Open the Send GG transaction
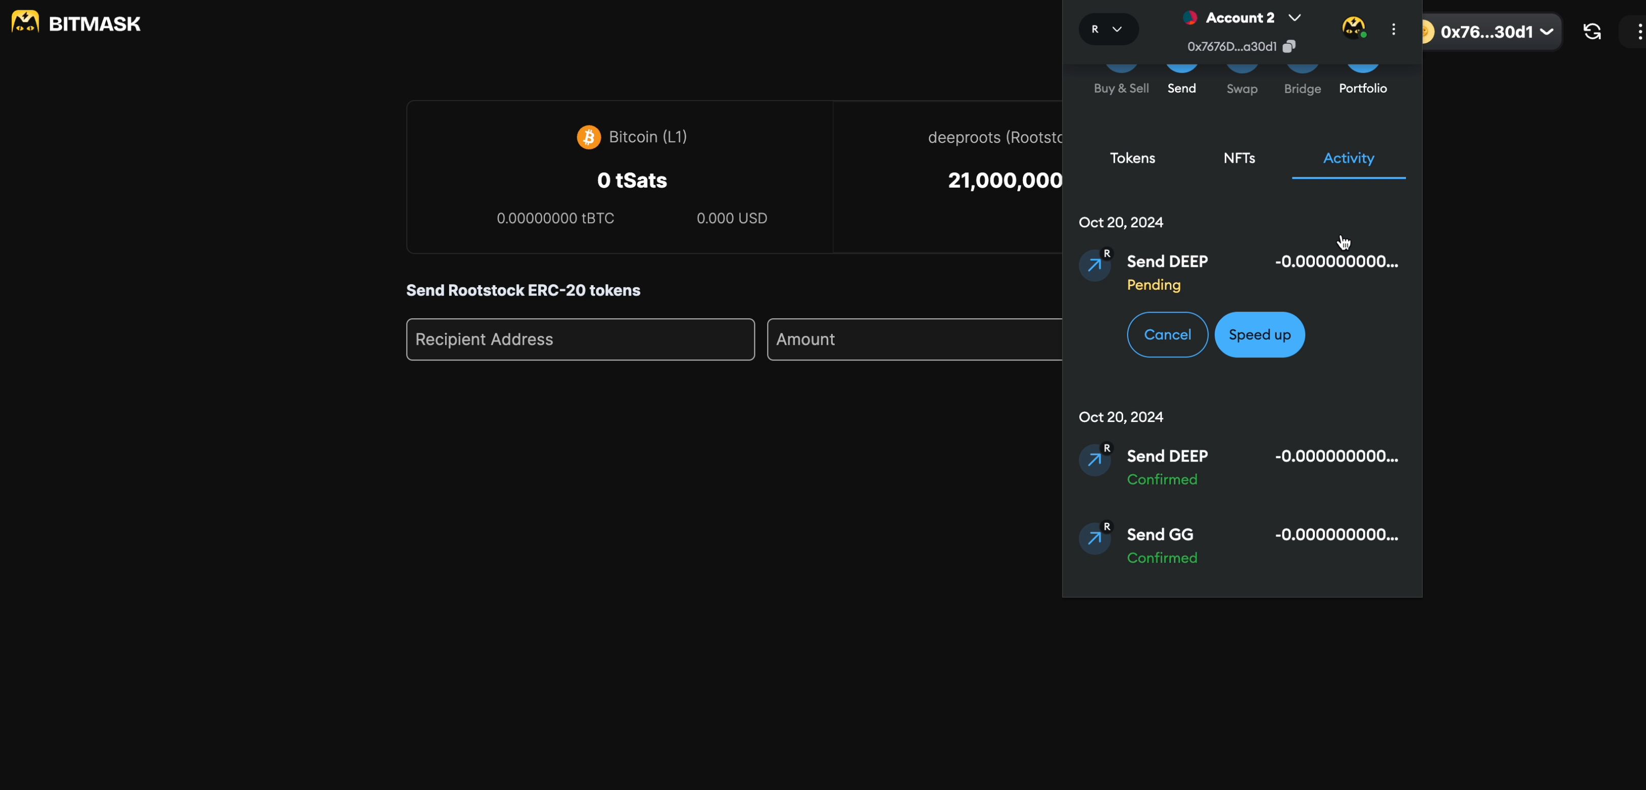 (1242, 546)
